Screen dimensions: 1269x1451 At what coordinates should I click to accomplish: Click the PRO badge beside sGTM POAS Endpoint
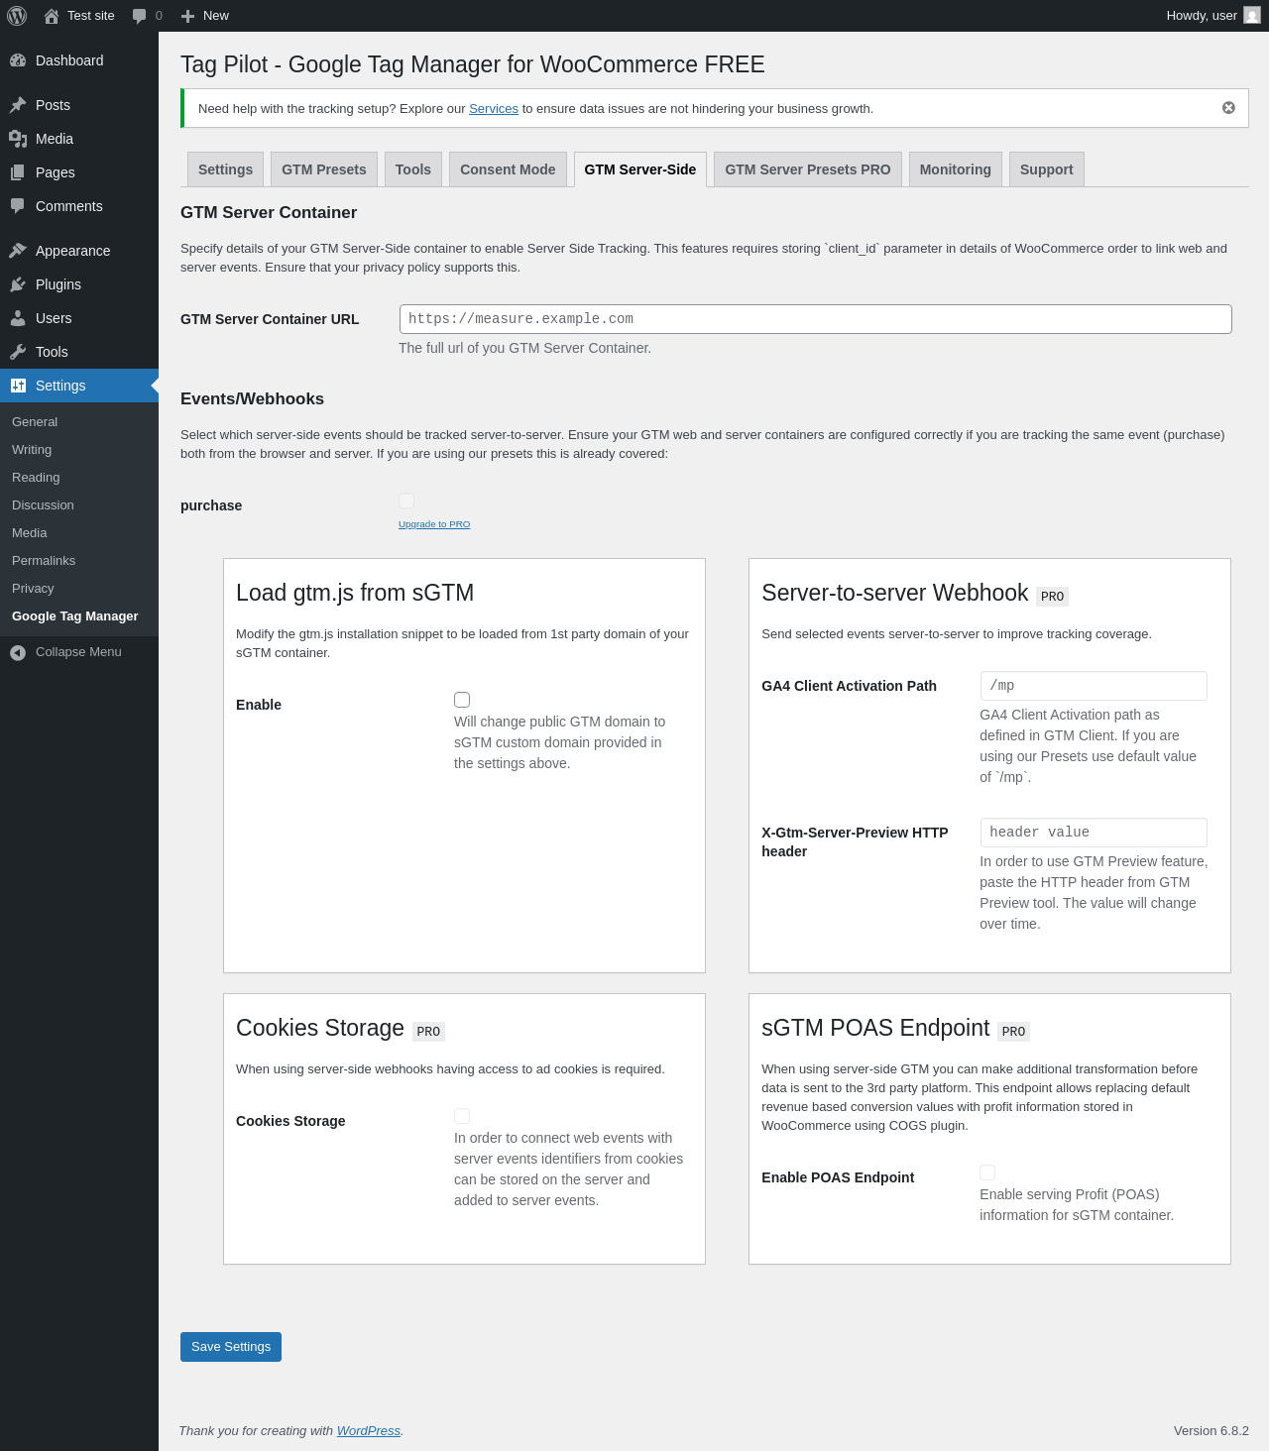pos(1013,1032)
